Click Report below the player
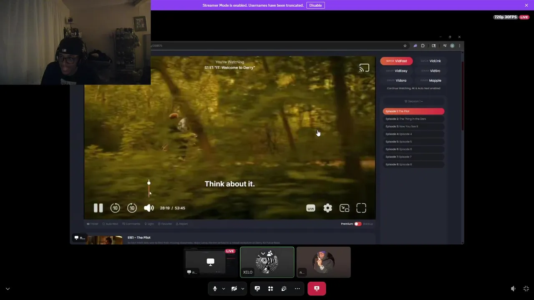 [x=181, y=224]
